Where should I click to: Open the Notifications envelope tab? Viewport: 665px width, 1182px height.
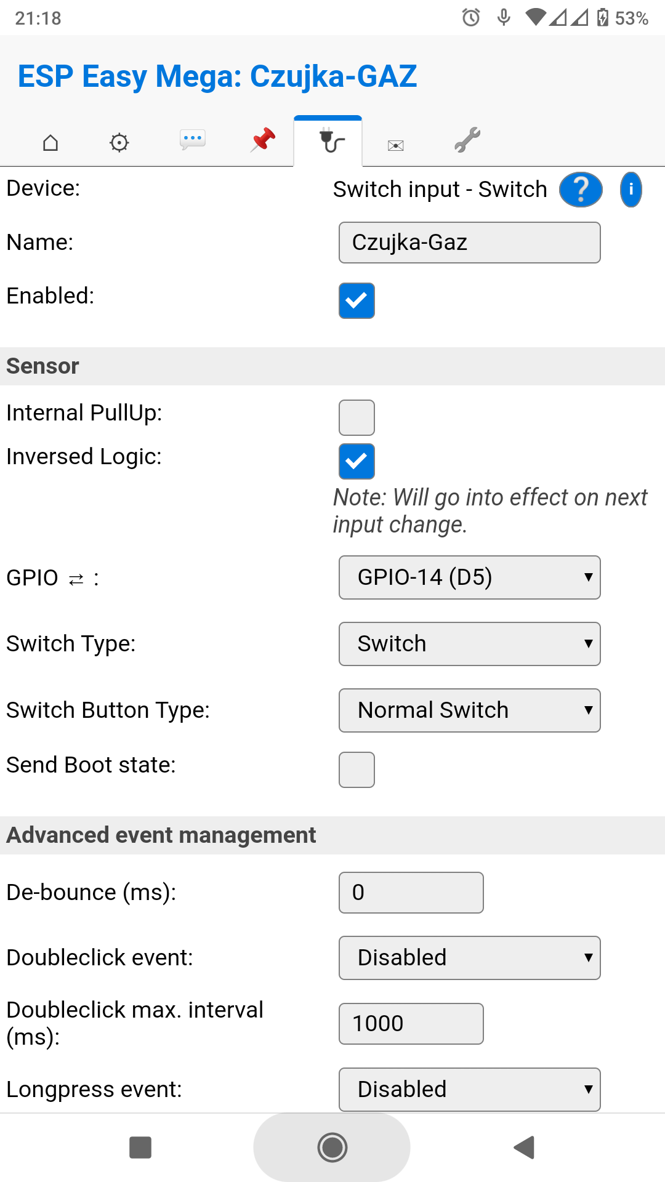click(x=395, y=145)
